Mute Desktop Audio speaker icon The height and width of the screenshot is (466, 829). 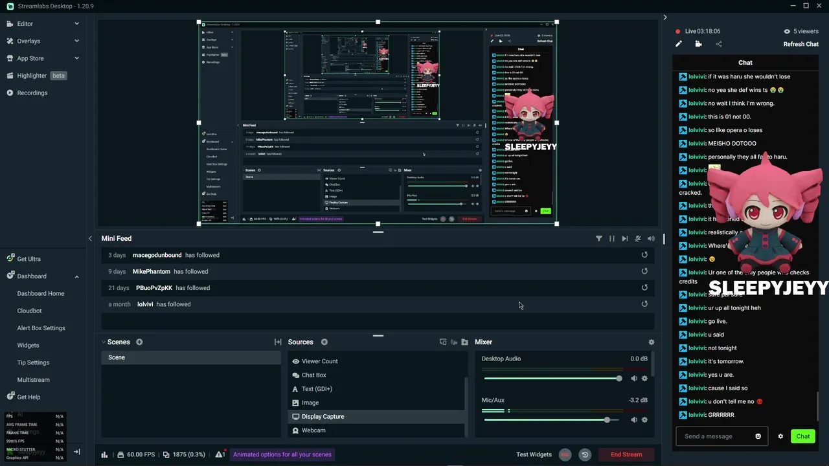pos(634,379)
